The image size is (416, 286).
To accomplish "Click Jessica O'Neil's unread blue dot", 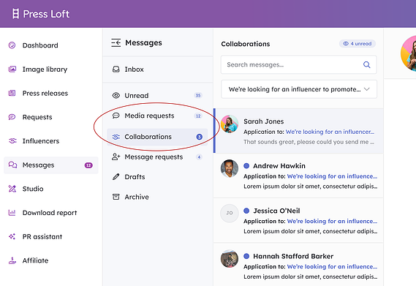I will click(x=246, y=211).
